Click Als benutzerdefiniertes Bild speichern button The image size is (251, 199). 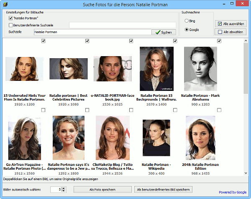click(x=163, y=189)
